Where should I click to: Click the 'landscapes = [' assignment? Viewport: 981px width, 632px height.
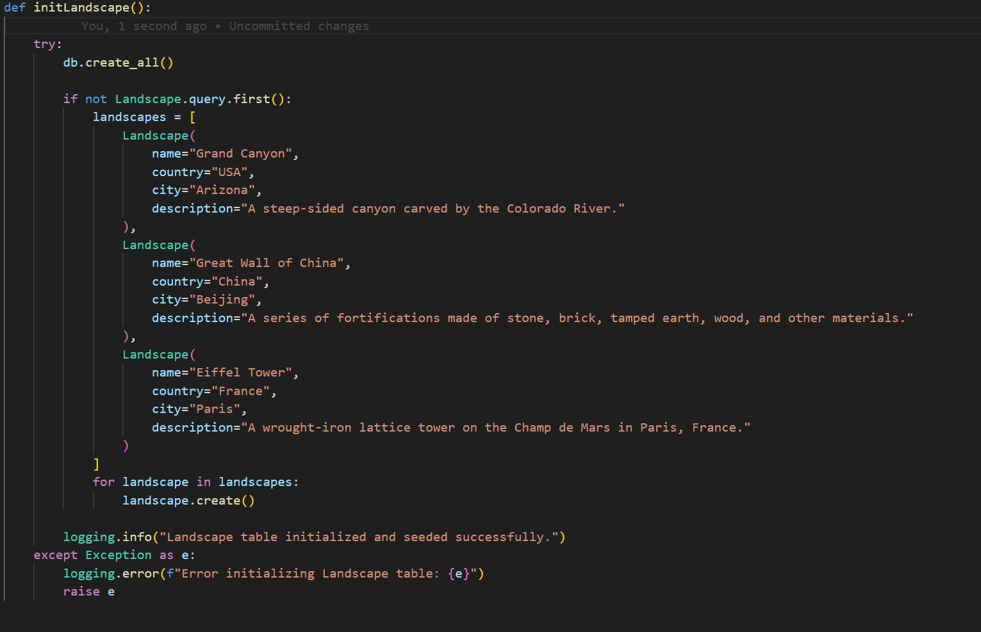[144, 117]
